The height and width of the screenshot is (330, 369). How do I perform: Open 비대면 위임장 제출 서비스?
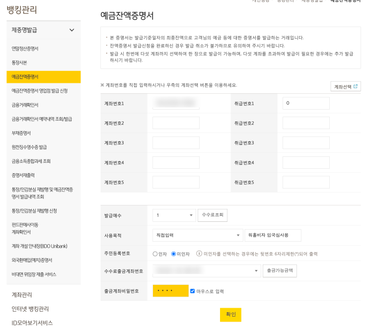point(34,274)
